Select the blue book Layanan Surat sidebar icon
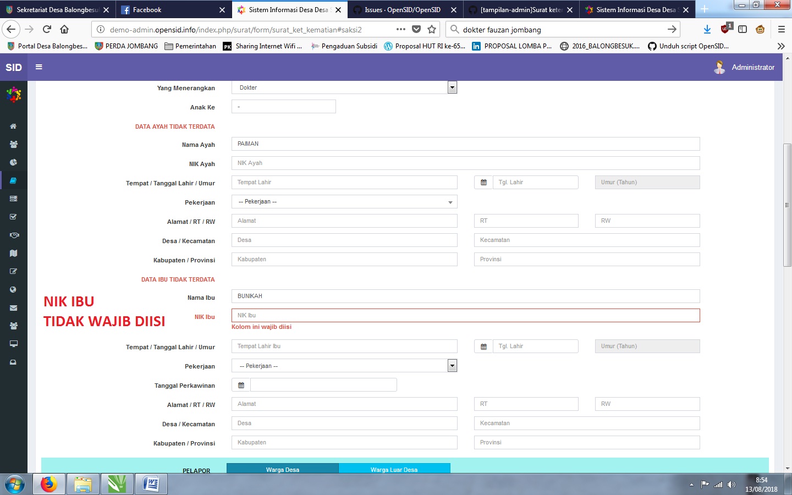 (14, 180)
